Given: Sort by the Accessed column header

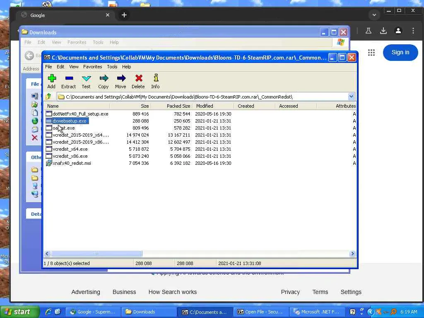Looking at the screenshot, I should point(296,106).
